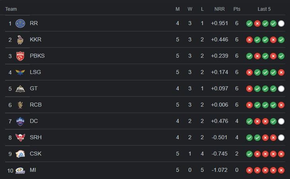Click the Team column header
Viewport: 290px width, 179px height.
click(11, 9)
